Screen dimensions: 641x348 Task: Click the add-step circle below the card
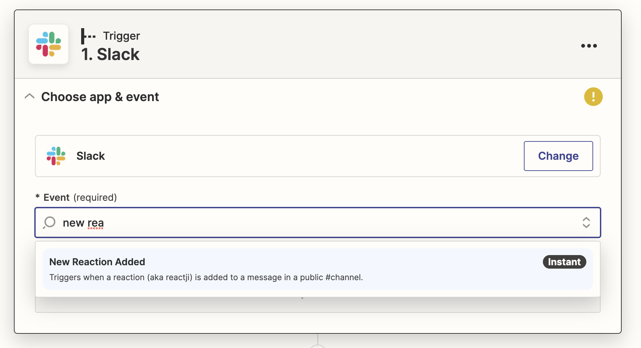317,346
